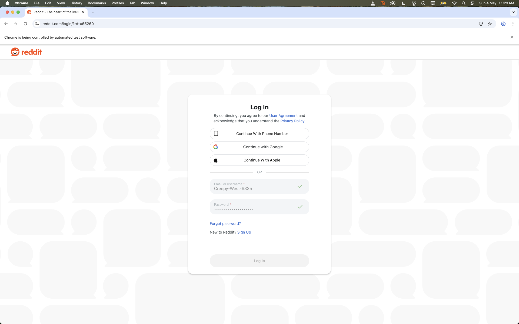Screen dimensions: 519x324
Task: Go back with the browser back arrow
Action: pos(6,24)
